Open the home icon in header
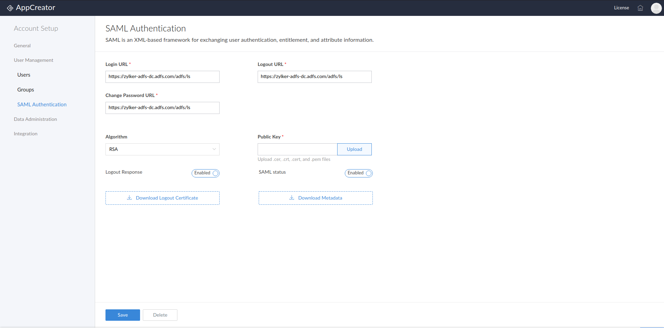Viewport: 664px width, 328px height. click(x=640, y=8)
